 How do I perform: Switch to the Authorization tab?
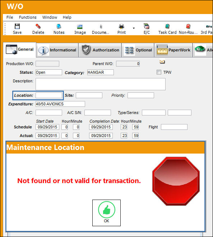pos(100,50)
